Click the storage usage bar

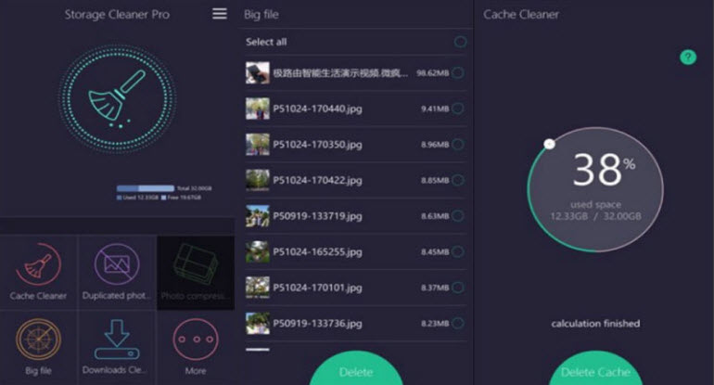(146, 188)
